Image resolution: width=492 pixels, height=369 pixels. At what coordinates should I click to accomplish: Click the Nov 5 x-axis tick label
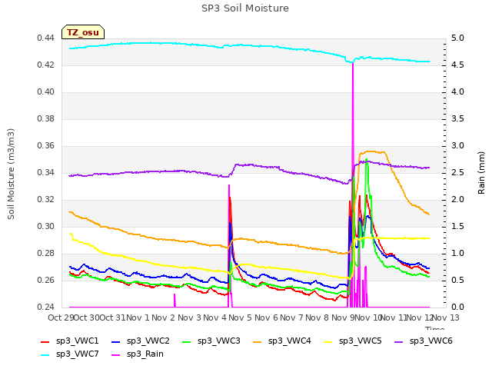[240, 317]
